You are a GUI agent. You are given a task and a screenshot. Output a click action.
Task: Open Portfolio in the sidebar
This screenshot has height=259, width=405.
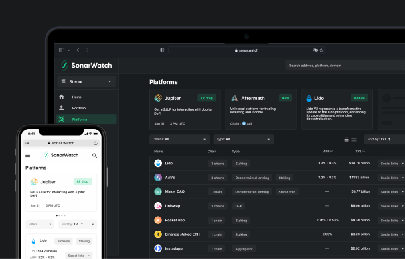(86, 108)
